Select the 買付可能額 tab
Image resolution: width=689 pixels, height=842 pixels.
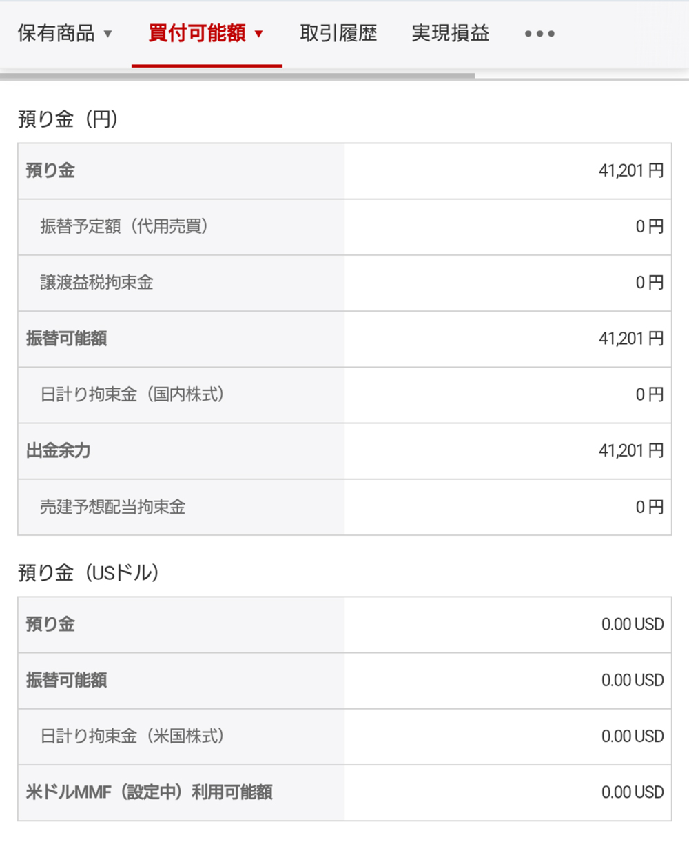[x=197, y=33]
